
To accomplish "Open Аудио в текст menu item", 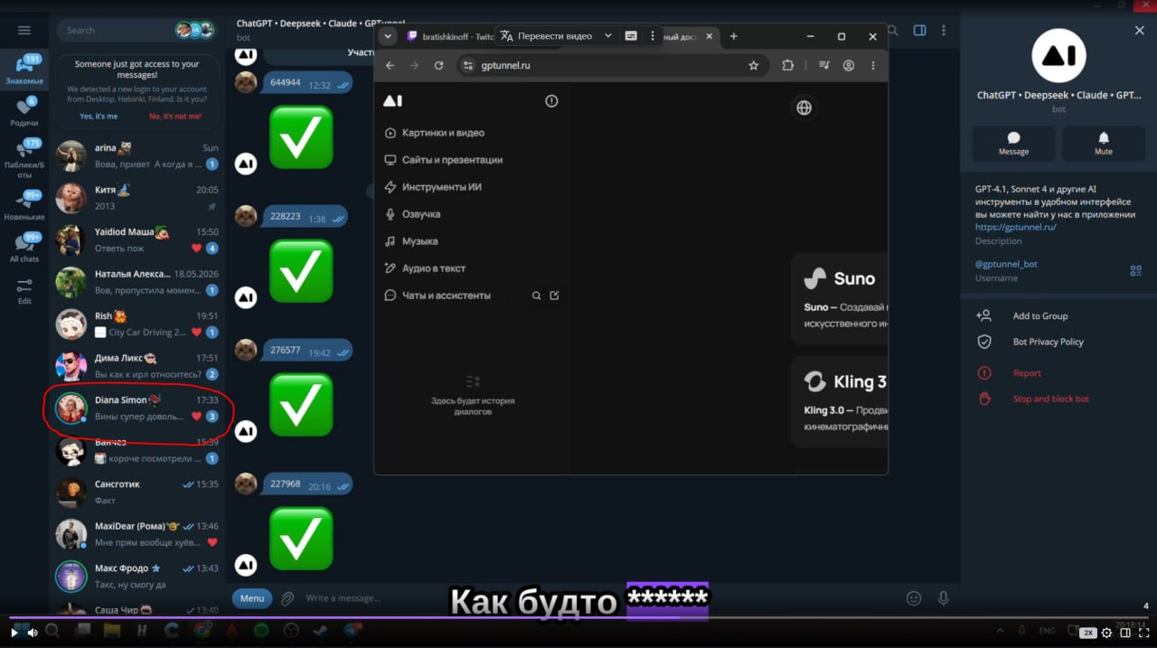I will pos(425,268).
